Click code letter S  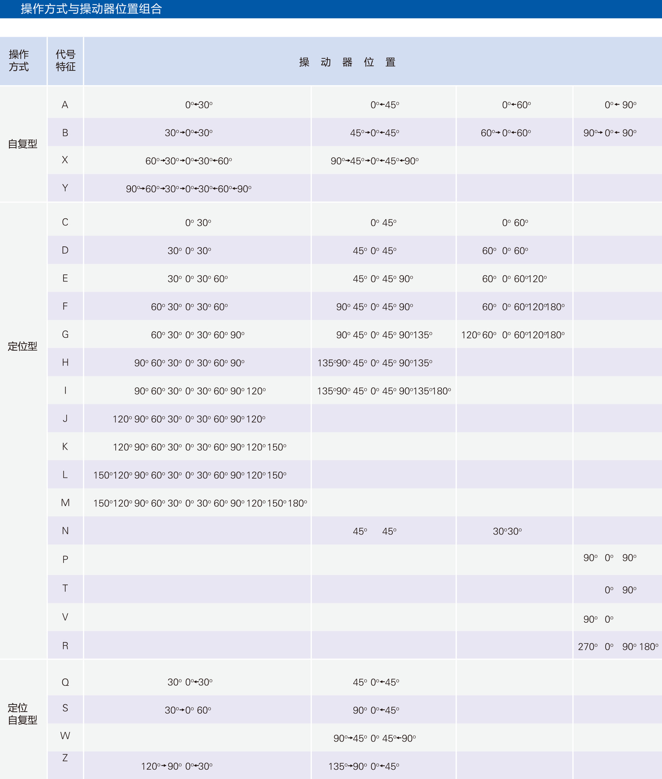tap(65, 708)
